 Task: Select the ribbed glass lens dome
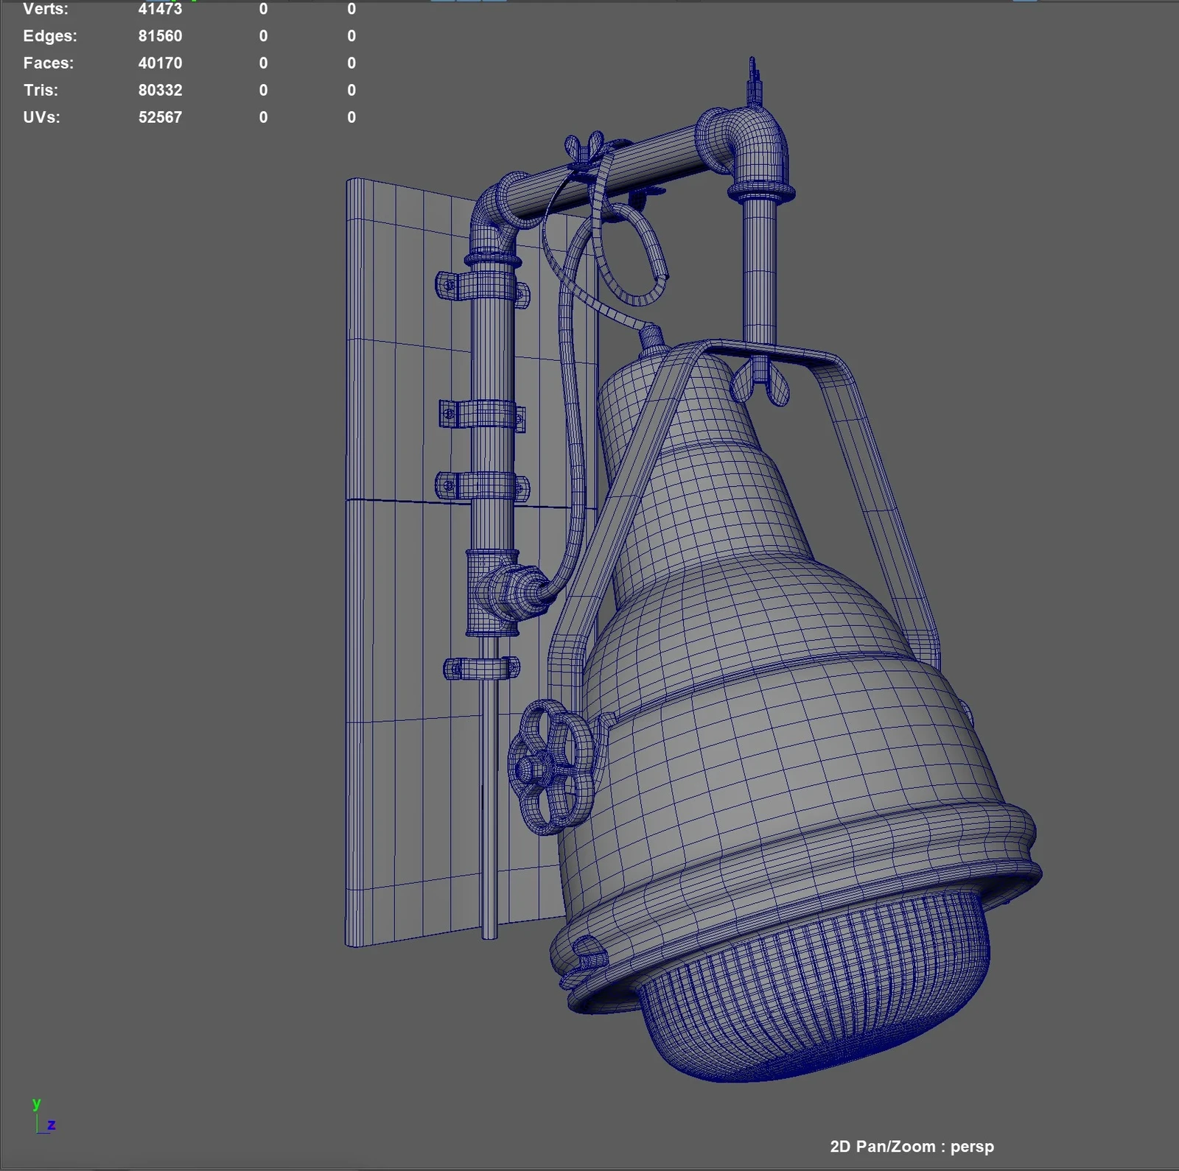(814, 987)
